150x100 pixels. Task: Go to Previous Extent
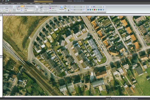pos(29,6)
